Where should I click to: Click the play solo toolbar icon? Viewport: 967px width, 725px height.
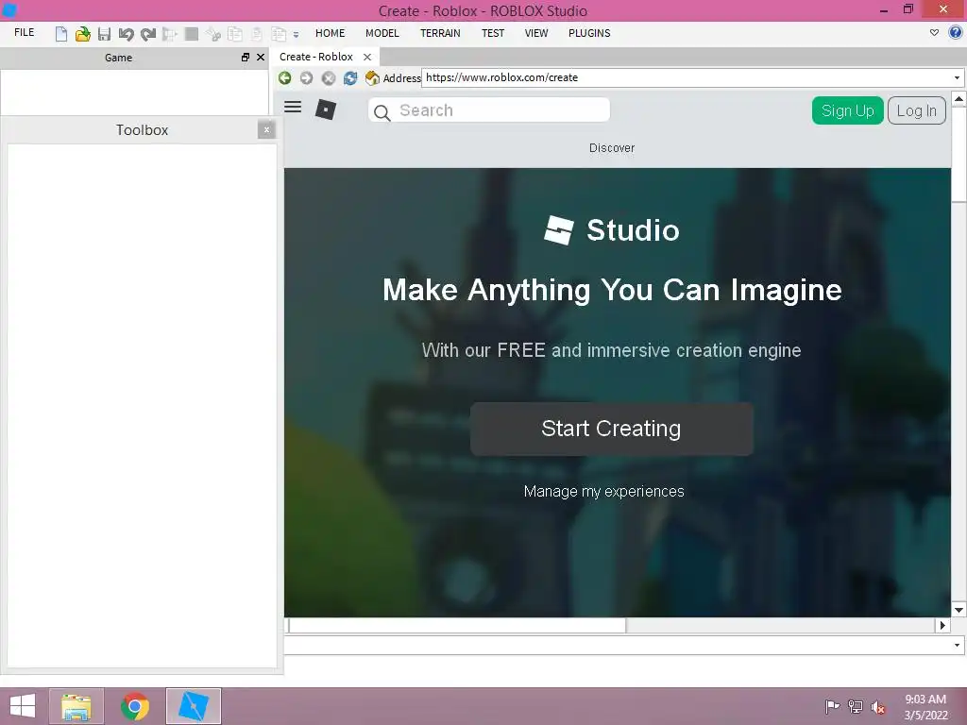170,33
